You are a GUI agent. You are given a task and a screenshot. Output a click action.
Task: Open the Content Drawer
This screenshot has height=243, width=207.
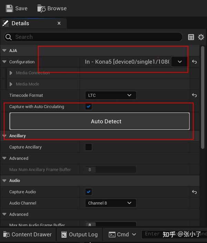[27, 234]
